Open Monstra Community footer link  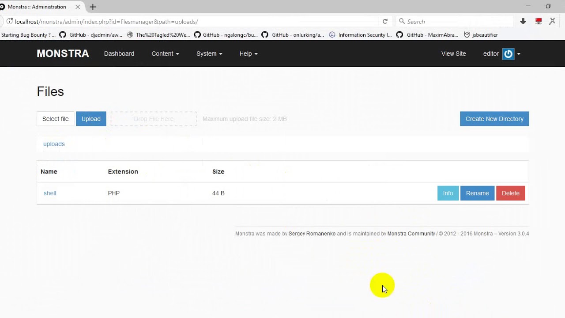[411, 234]
